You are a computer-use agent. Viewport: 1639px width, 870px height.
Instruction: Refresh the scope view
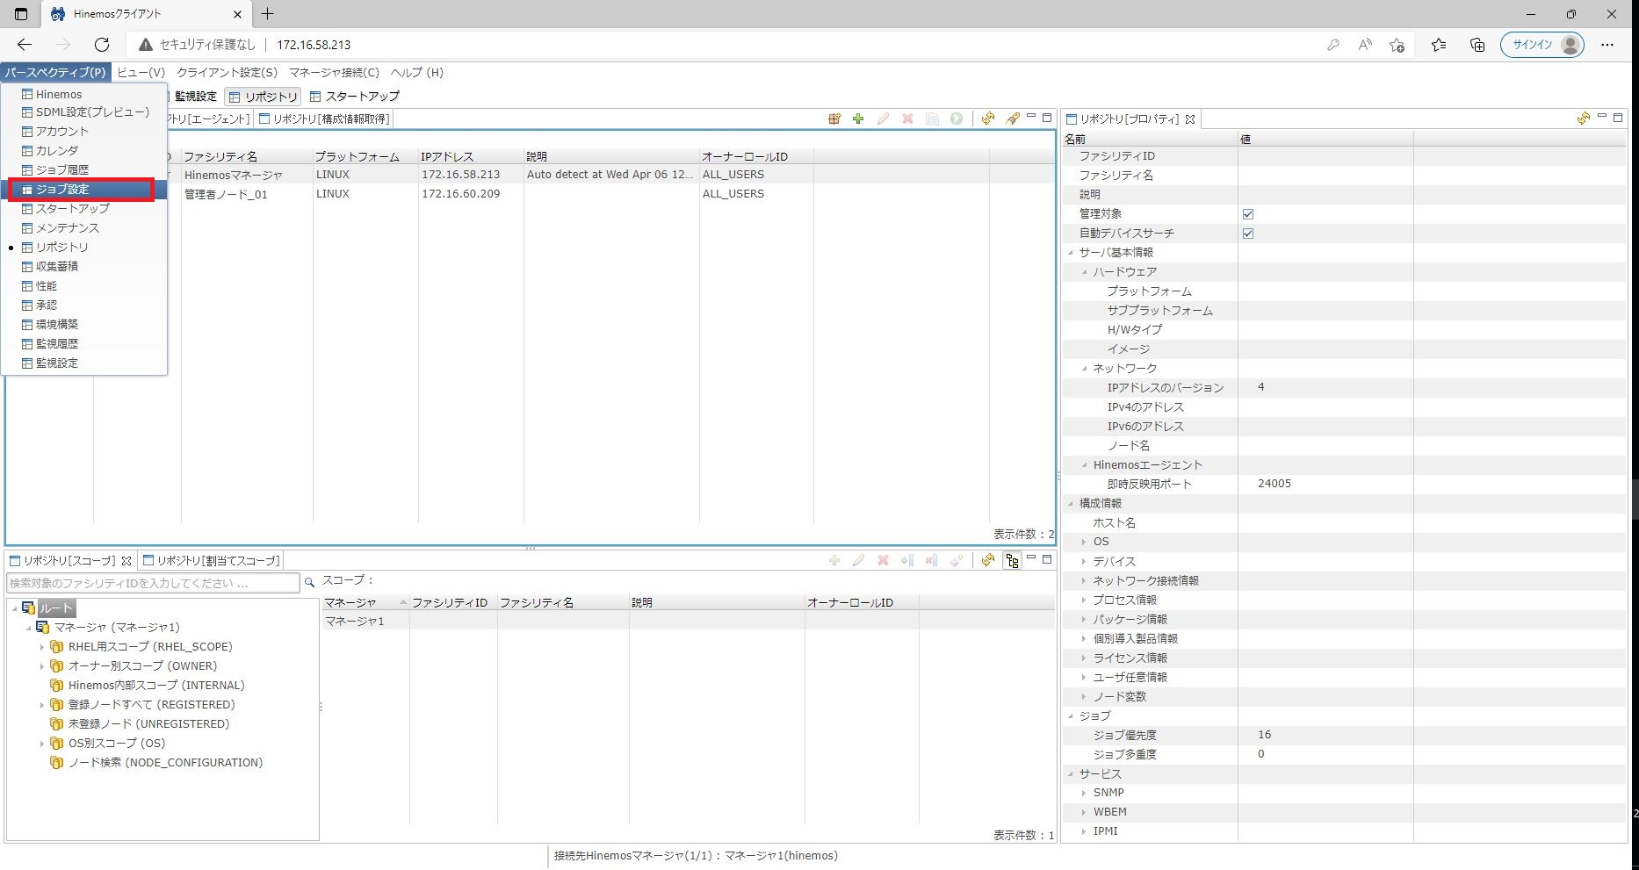pyautogui.click(x=988, y=560)
